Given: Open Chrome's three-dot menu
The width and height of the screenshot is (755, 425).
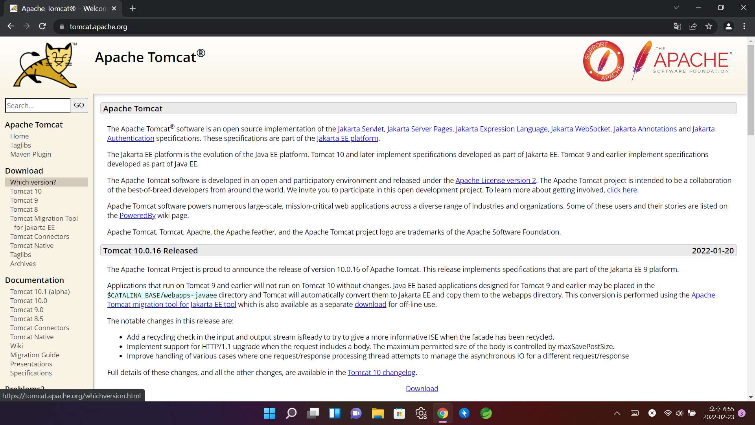Looking at the screenshot, I should [x=744, y=26].
